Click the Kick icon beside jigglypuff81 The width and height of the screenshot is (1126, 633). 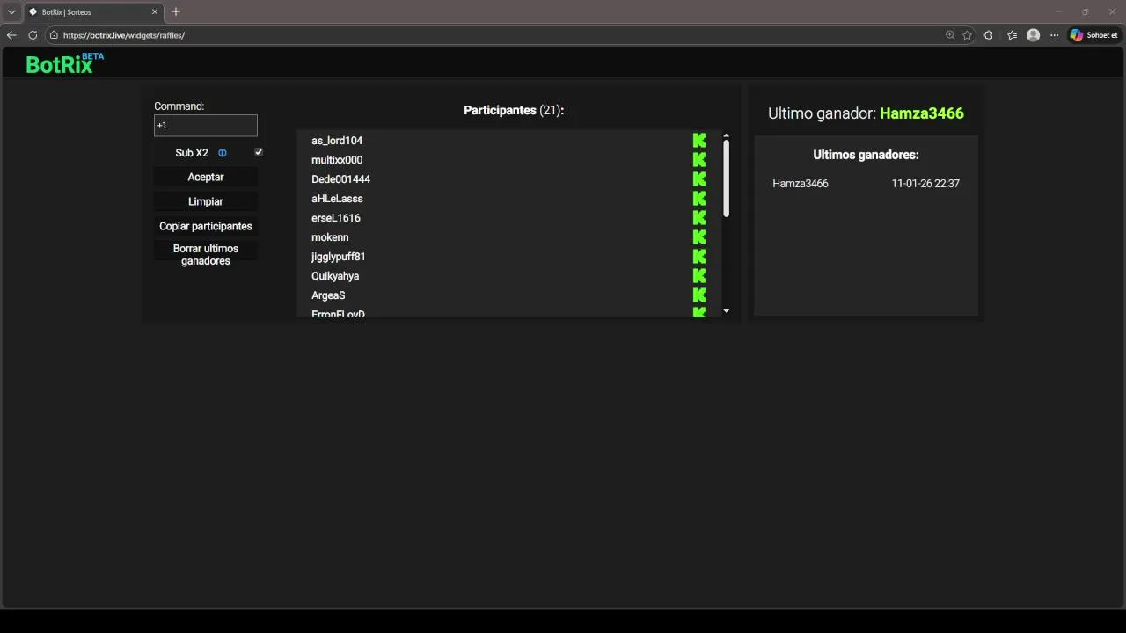(699, 257)
